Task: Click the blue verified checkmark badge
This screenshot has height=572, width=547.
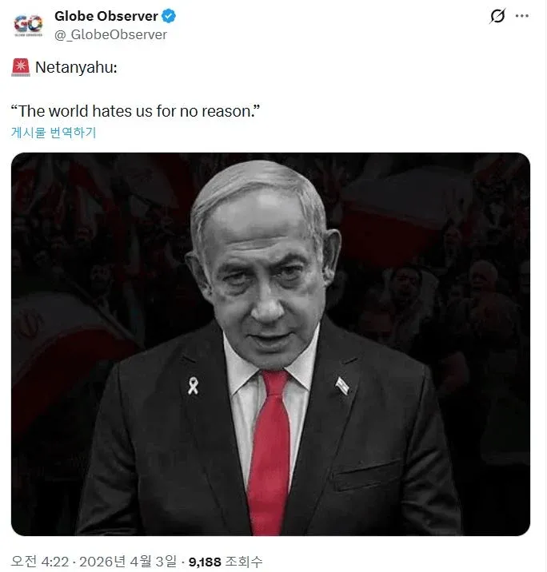Action: 168,16
